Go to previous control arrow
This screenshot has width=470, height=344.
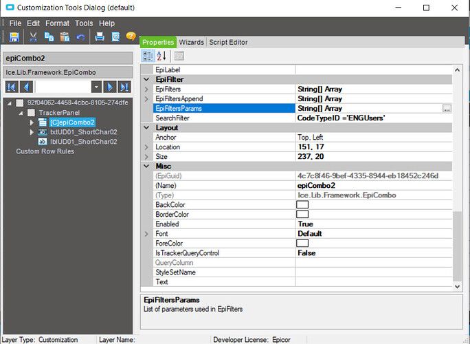click(x=26, y=87)
